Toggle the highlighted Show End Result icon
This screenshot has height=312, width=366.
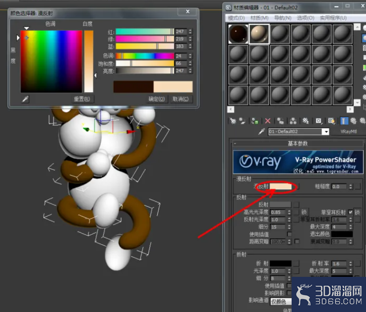tap(344, 121)
